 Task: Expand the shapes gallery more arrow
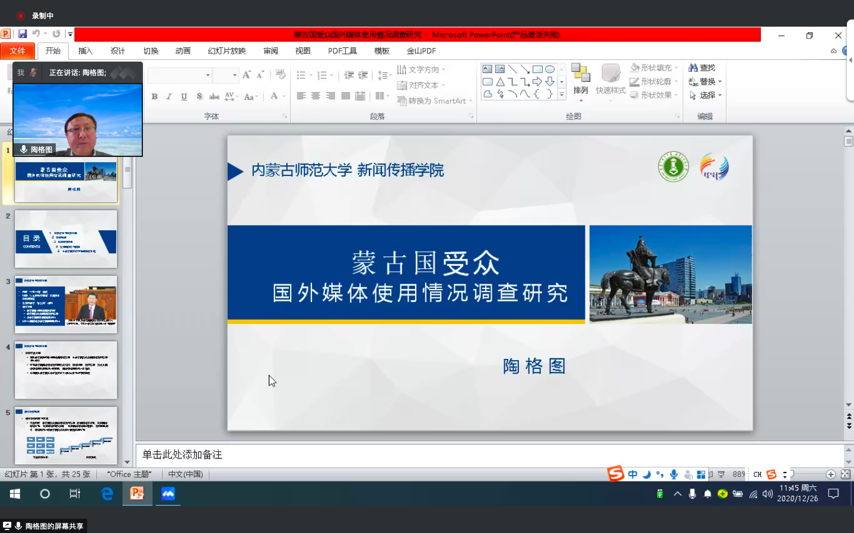pyautogui.click(x=562, y=95)
